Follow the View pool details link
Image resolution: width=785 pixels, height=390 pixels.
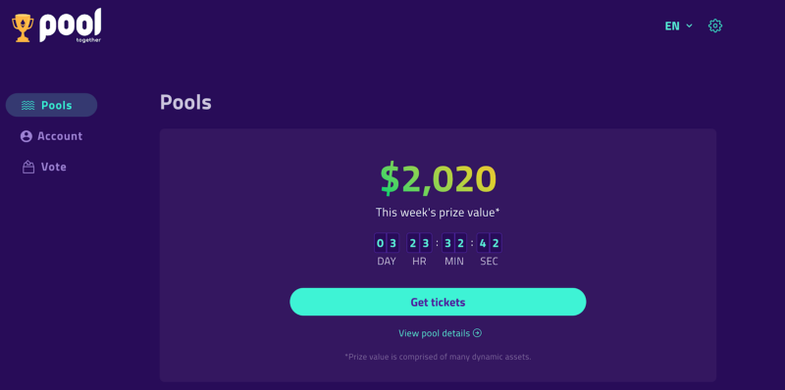[440, 333]
